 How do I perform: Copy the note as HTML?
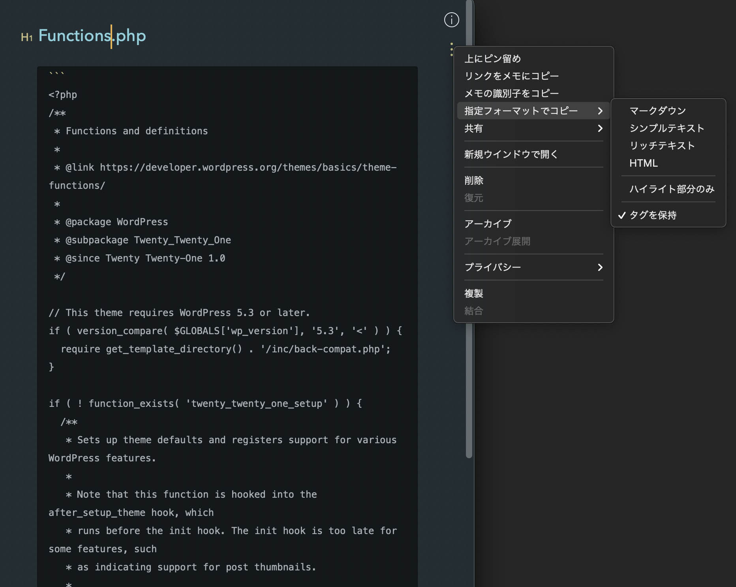click(643, 163)
